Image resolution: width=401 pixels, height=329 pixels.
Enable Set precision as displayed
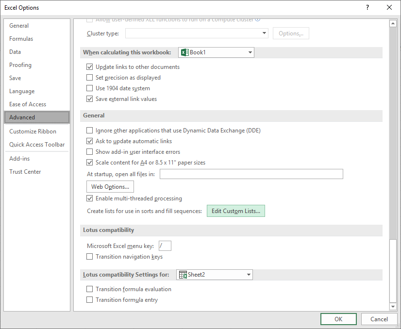[89, 78]
